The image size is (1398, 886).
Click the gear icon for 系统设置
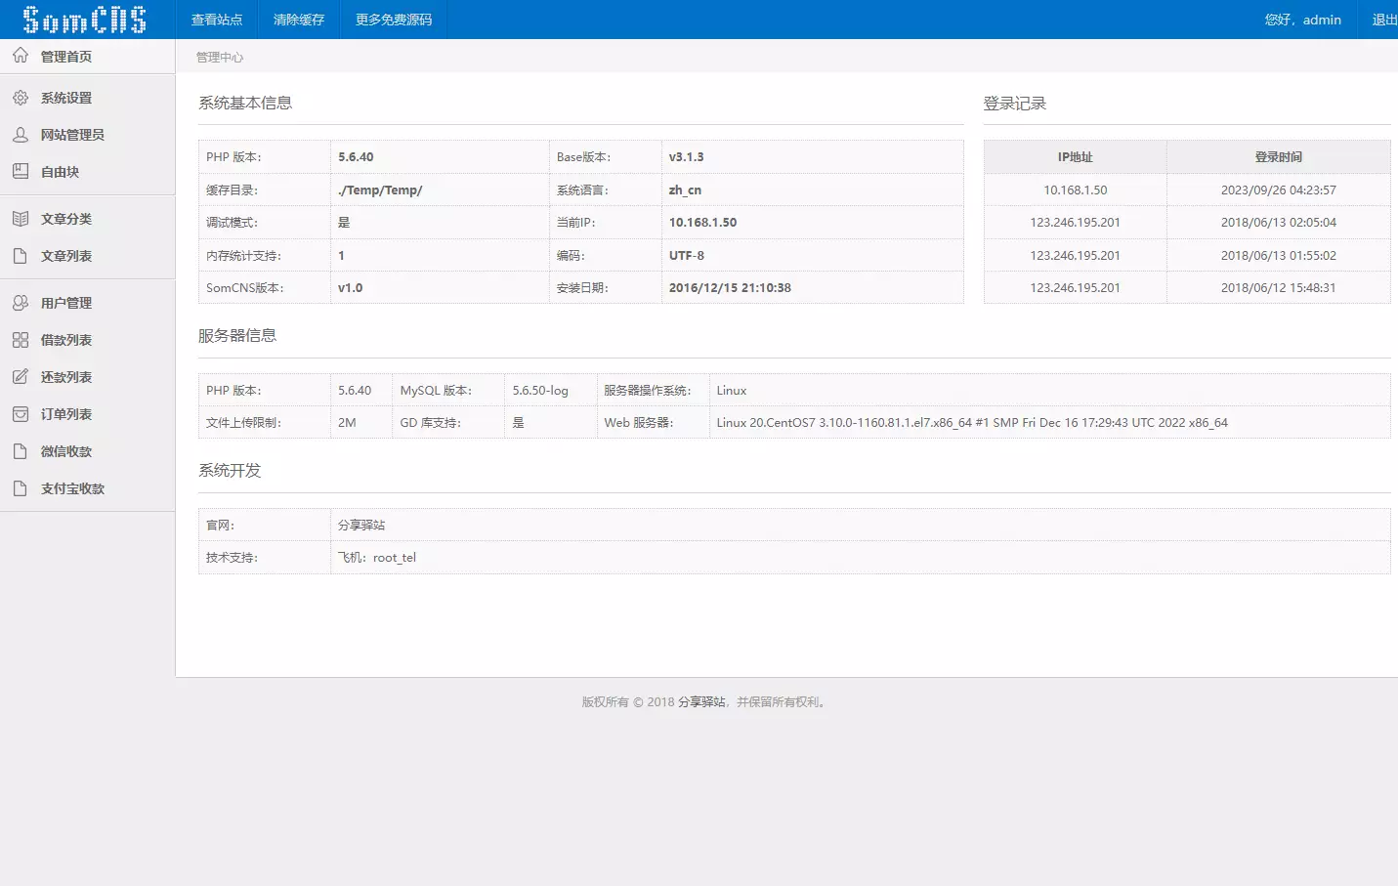coord(21,98)
